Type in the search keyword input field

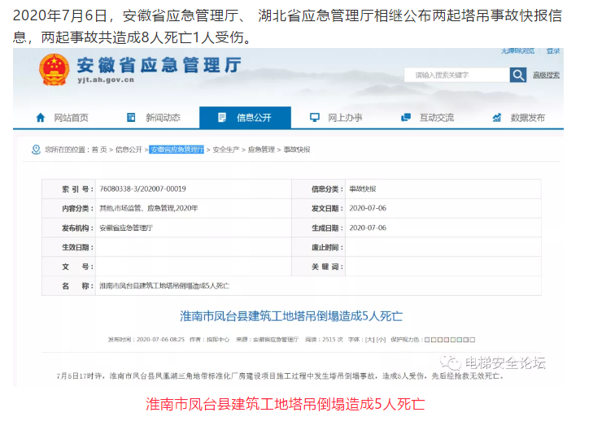[x=456, y=75]
